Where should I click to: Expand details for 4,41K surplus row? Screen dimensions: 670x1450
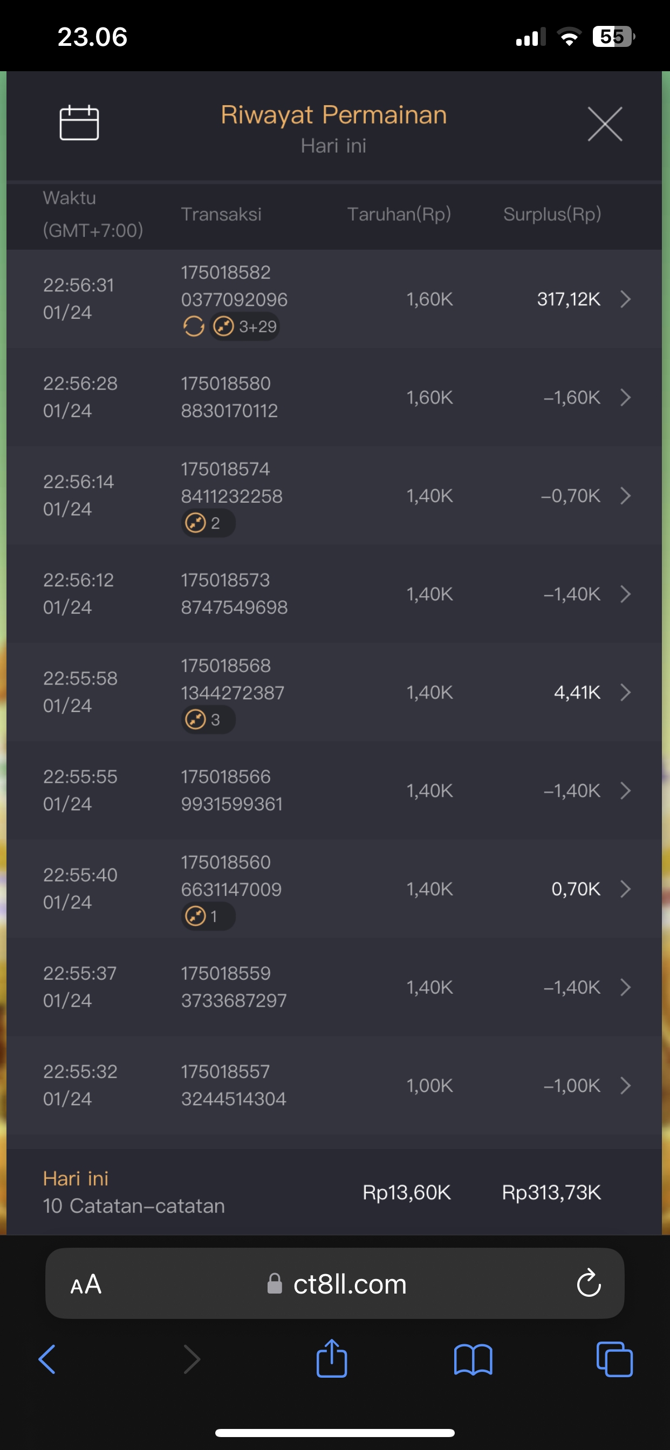coord(625,692)
